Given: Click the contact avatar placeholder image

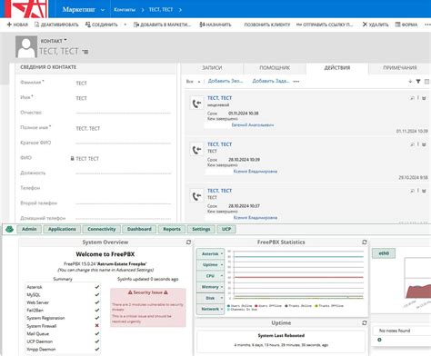Looking at the screenshot, I should (x=26, y=46).
